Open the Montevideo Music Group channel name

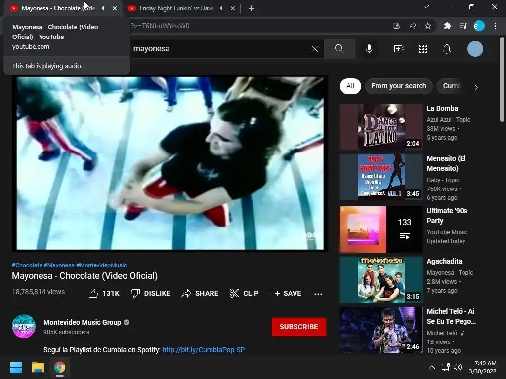click(82, 322)
